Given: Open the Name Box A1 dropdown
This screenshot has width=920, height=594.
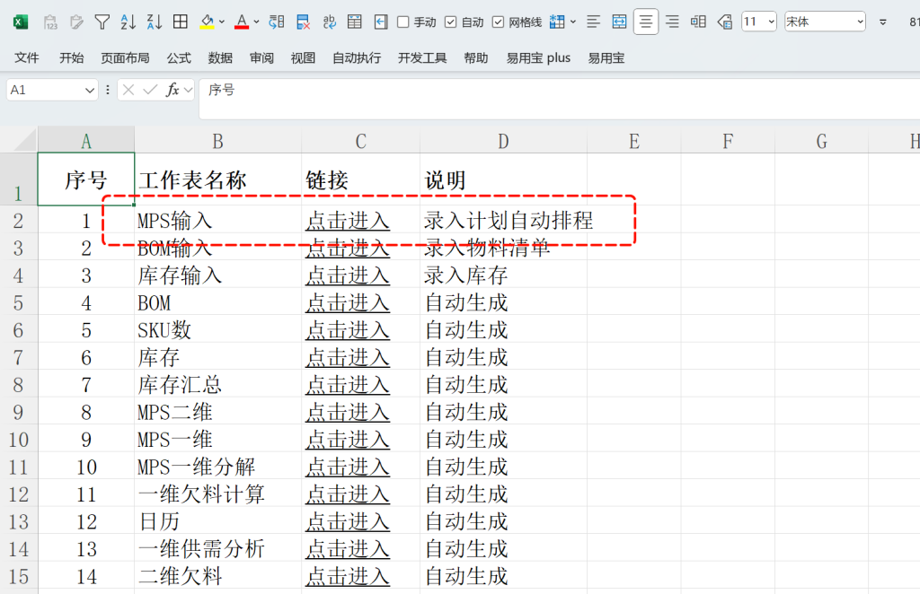Looking at the screenshot, I should pos(89,91).
